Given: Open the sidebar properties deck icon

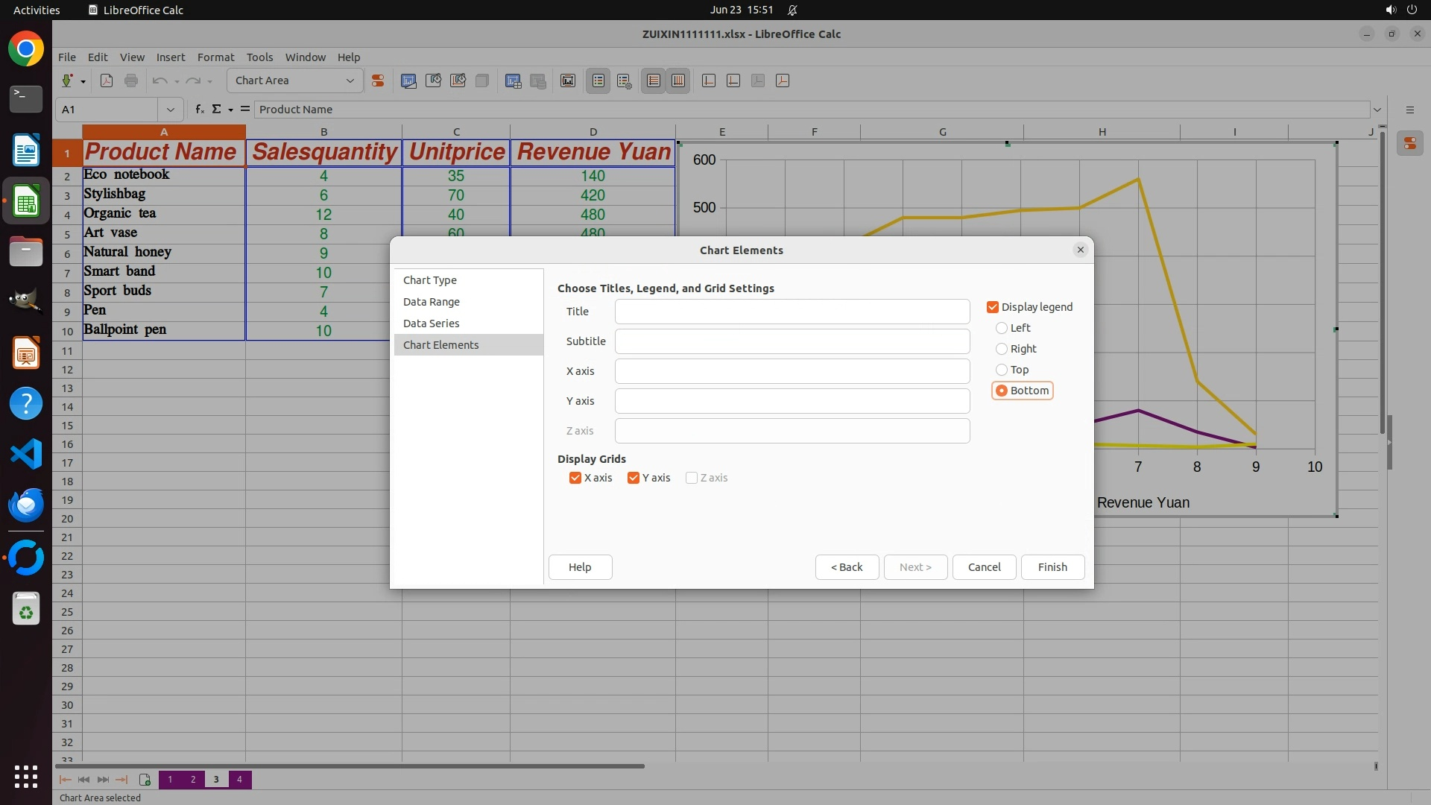Looking at the screenshot, I should point(1409,143).
